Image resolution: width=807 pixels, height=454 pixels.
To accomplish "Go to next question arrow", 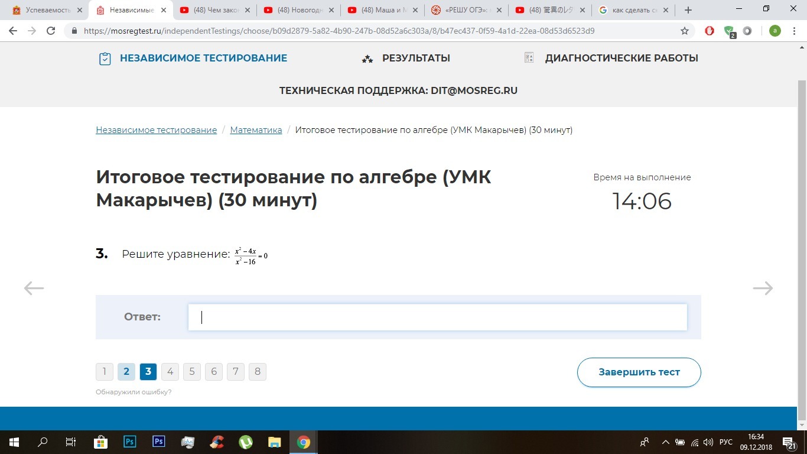I will (x=763, y=288).
